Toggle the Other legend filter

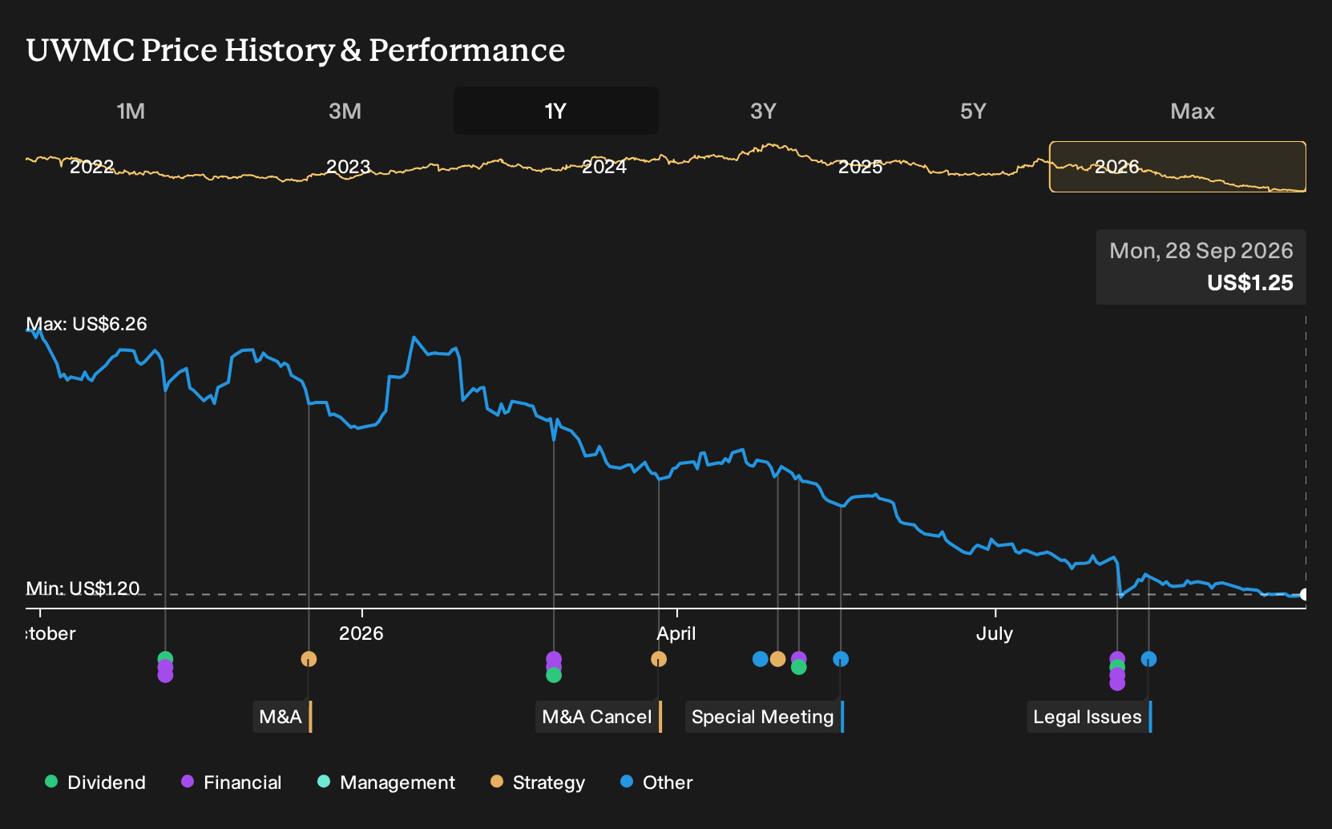(x=656, y=782)
